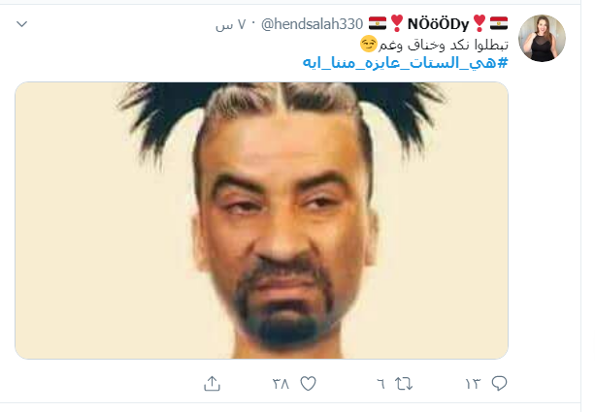Click the Egypt flag next to avatar
595x412 pixels.
pyautogui.click(x=499, y=23)
